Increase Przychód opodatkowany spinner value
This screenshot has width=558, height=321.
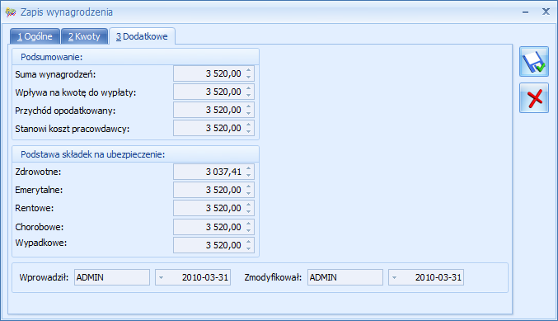(248, 106)
